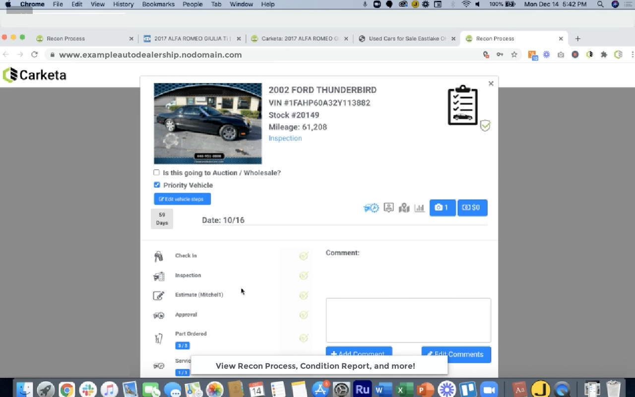This screenshot has width=635, height=397.
Task: Open the Chrome extensions puzzle icon
Action: coord(604,55)
